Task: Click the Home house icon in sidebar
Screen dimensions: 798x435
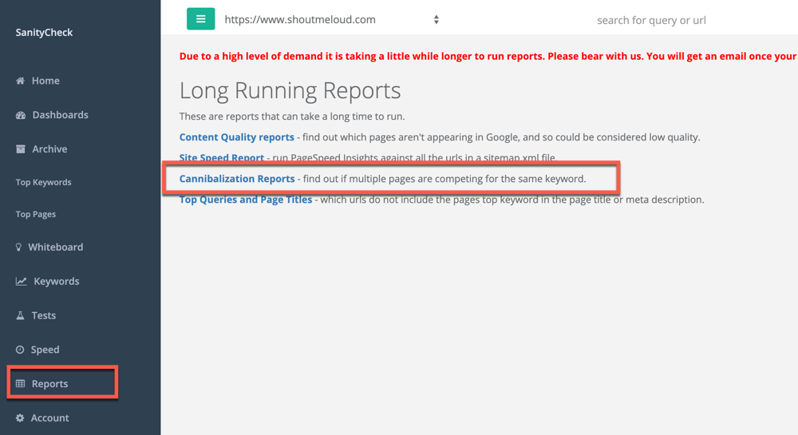Action: click(21, 81)
